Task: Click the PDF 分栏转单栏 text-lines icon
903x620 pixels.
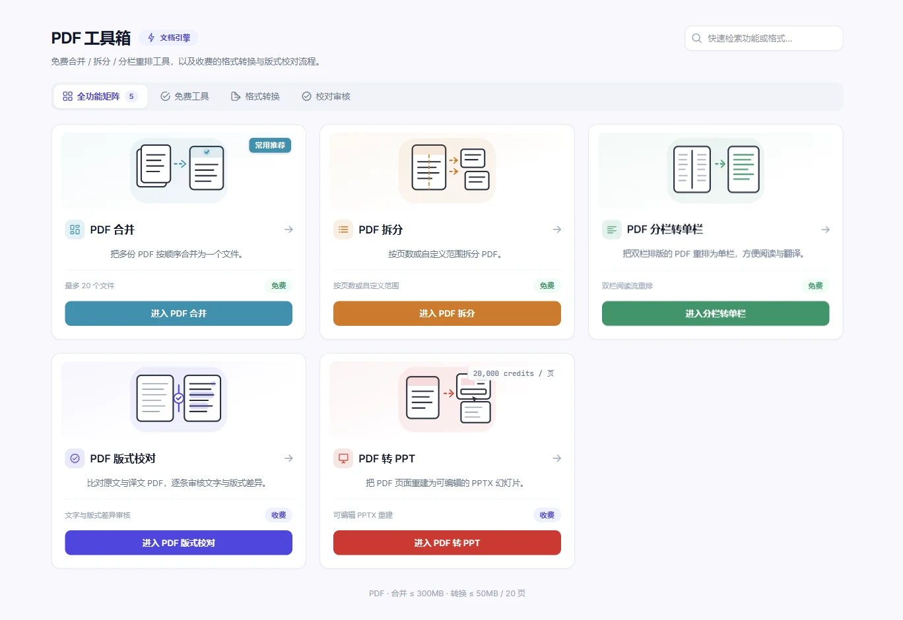Action: 612,230
